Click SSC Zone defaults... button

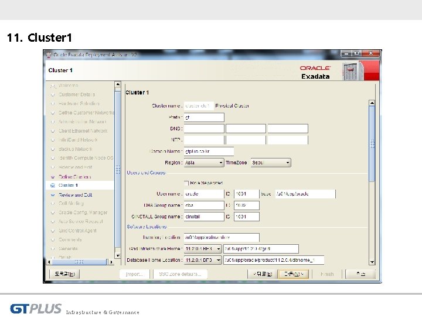pyautogui.click(x=180, y=274)
